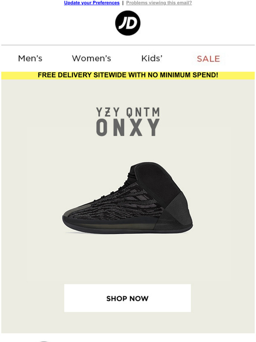Image resolution: width=256 pixels, height=342 pixels.
Task: Click the partially visible dark icon at the bottom edge
Action: click(44, 341)
